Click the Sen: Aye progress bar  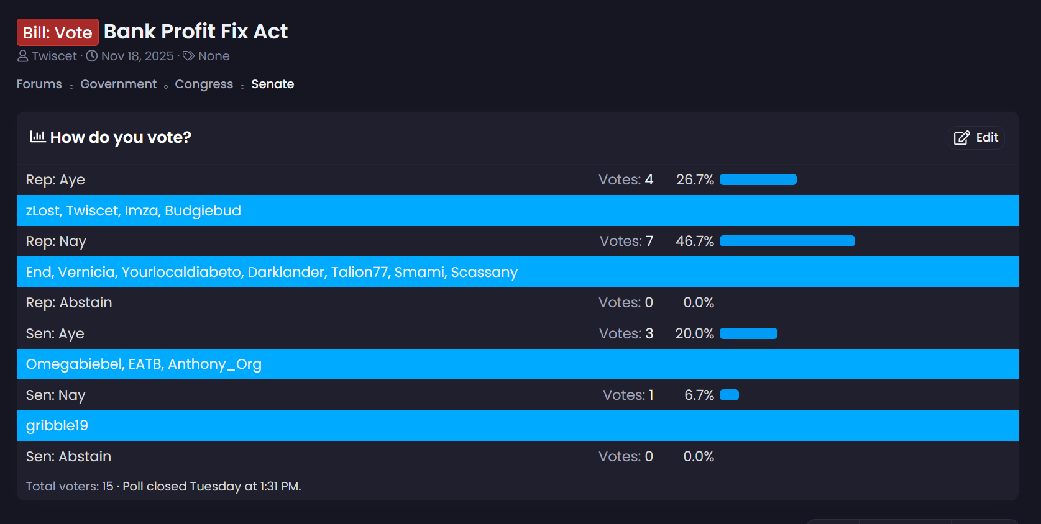point(748,333)
